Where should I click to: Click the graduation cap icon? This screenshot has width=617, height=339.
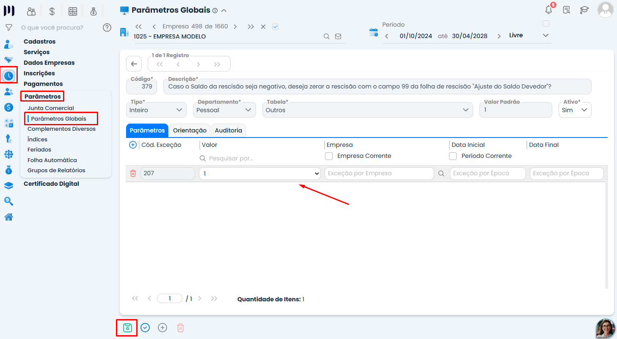click(584, 10)
